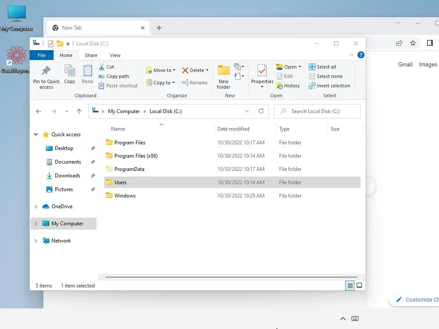Click Properties icon in title bar quick toolbar
Screen dimensions: 439x329
tap(51, 44)
